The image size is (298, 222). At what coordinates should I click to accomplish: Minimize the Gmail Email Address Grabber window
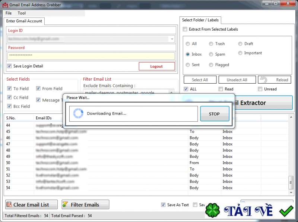tap(267, 3)
